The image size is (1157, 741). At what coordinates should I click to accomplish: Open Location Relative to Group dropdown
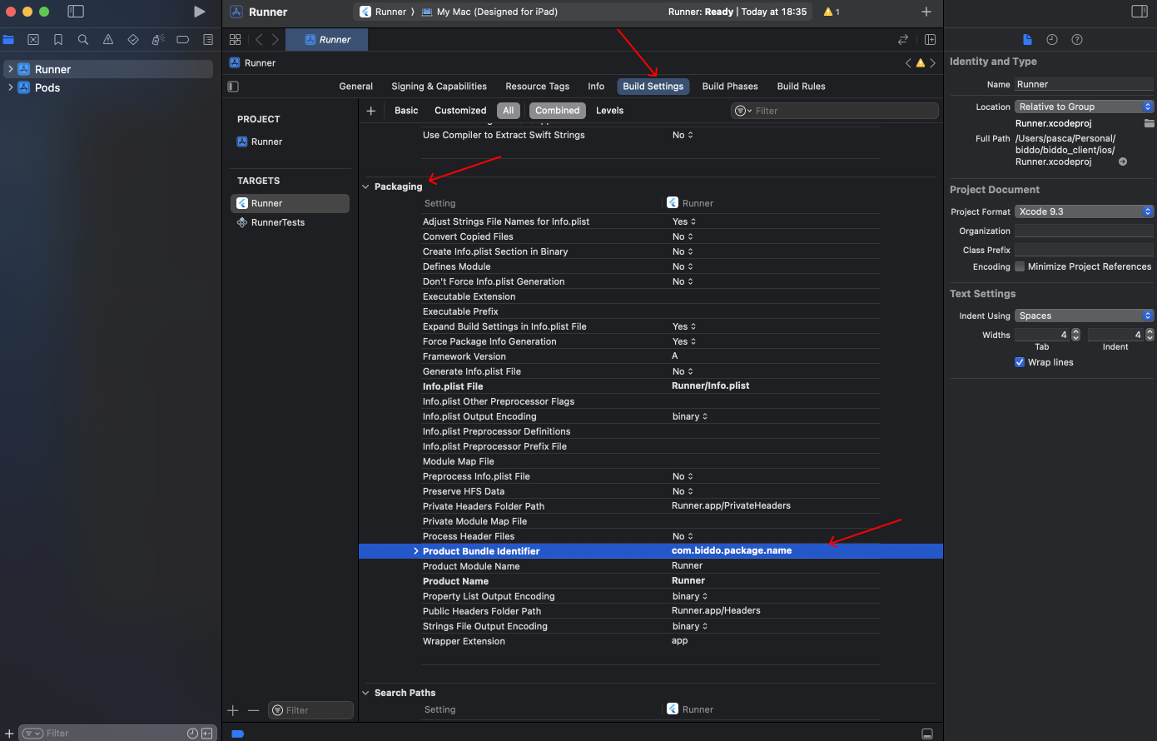click(x=1085, y=107)
